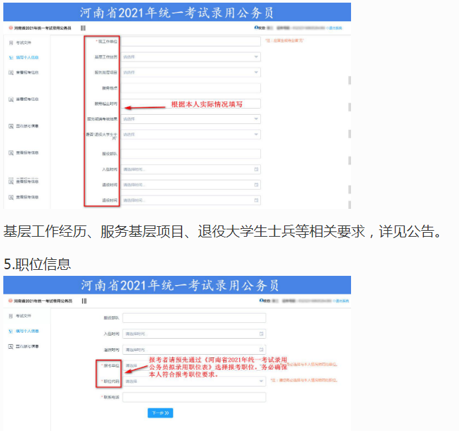
Task: Click the 考试文件 document icon in first form sidebar
Action: click(x=11, y=43)
